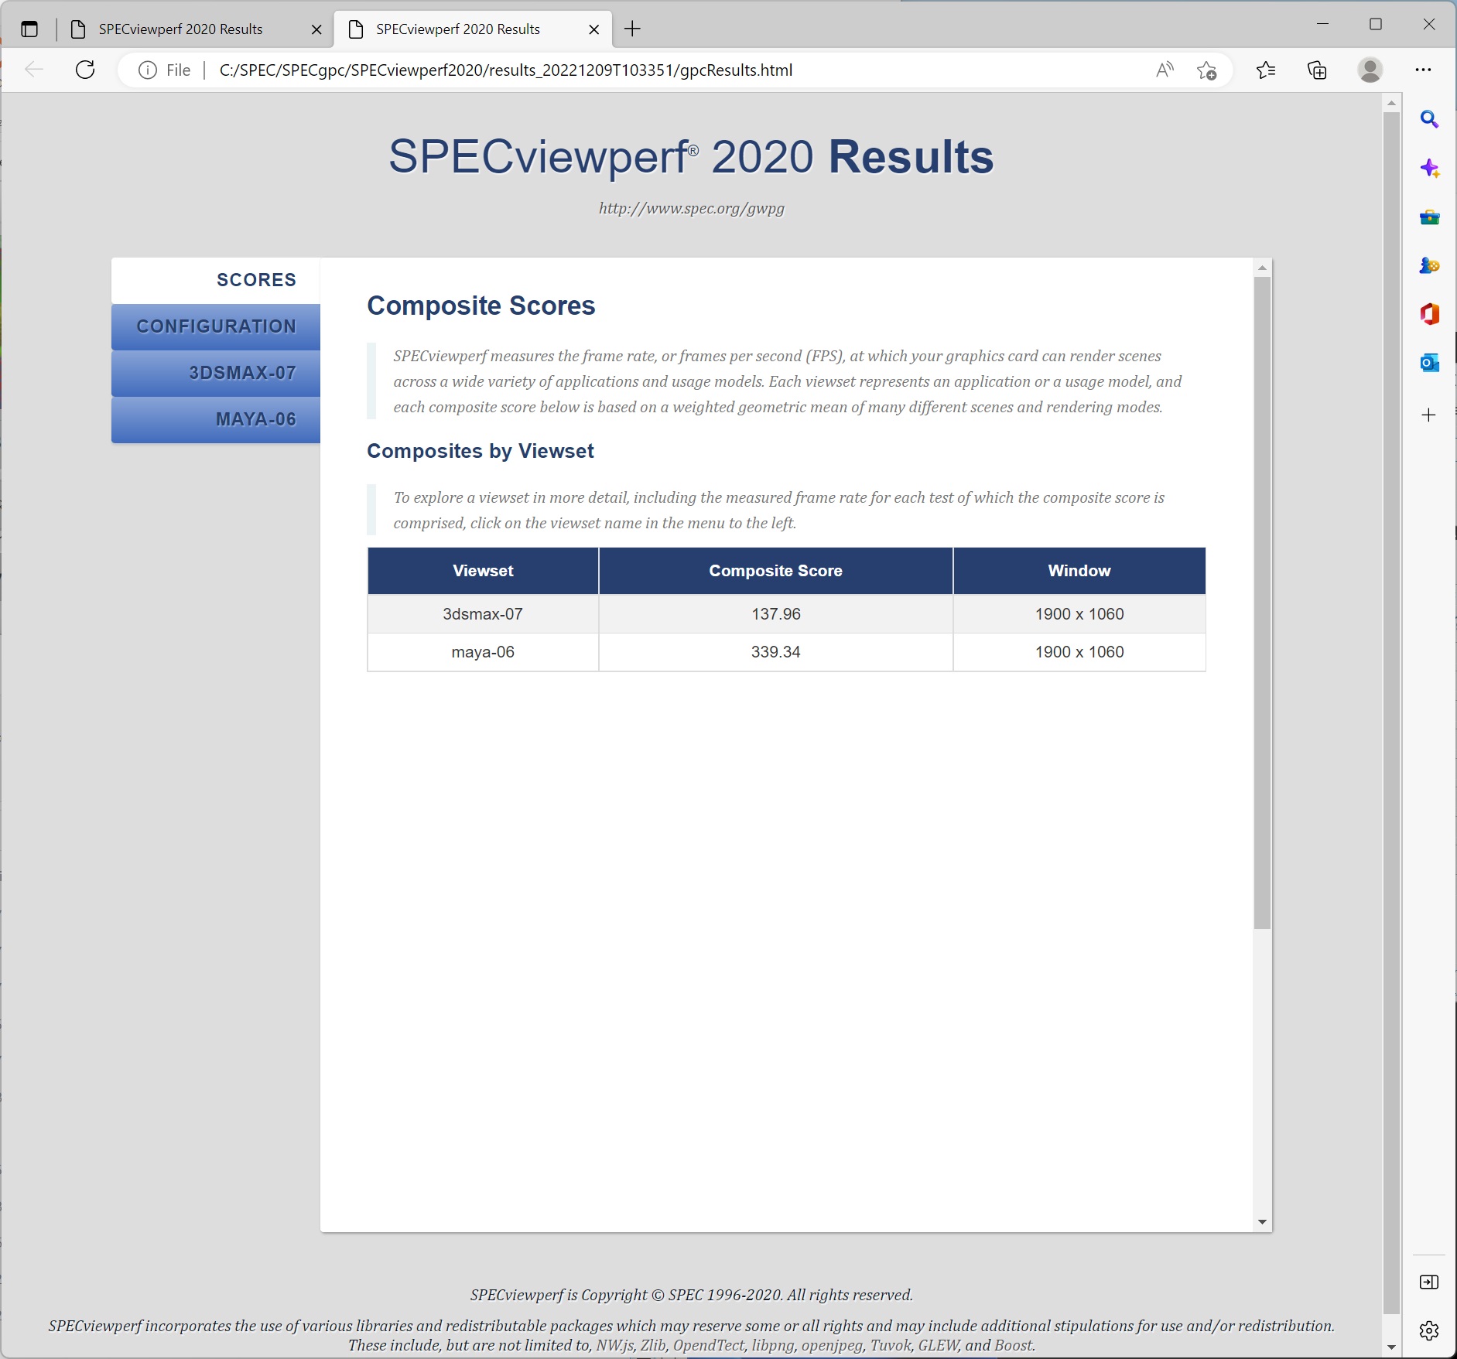1457x1359 pixels.
Task: Close the browser window
Action: click(x=1429, y=24)
